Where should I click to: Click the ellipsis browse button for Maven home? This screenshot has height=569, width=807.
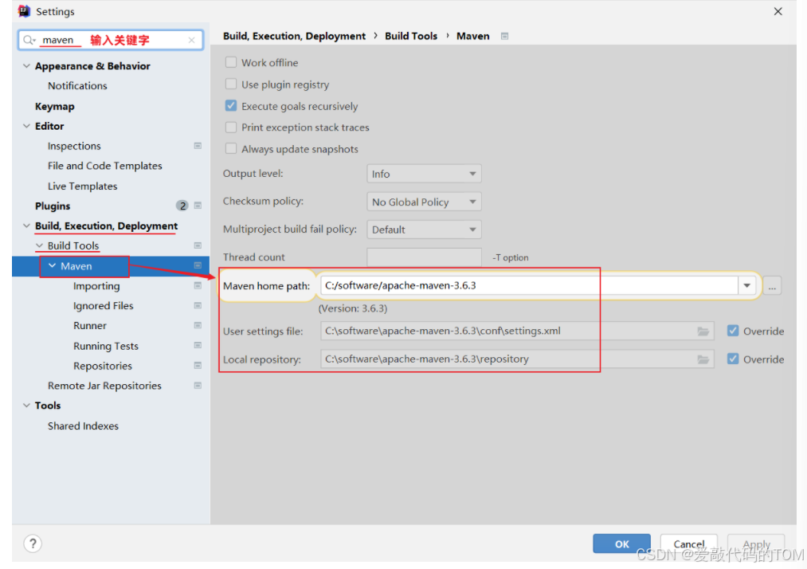(772, 286)
